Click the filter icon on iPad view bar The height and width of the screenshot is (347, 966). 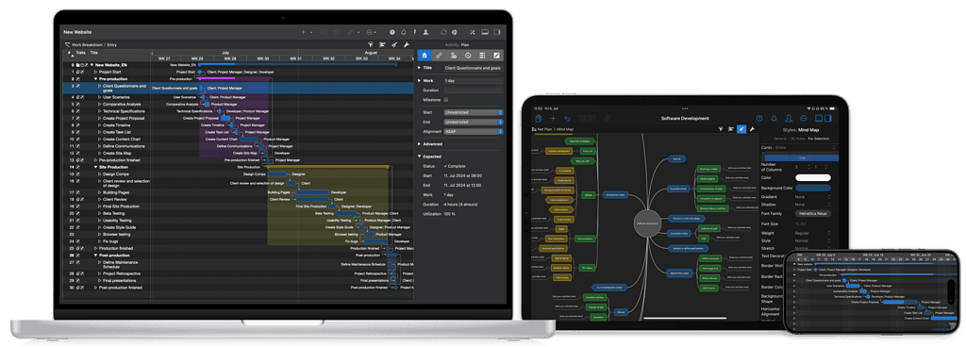[720, 129]
